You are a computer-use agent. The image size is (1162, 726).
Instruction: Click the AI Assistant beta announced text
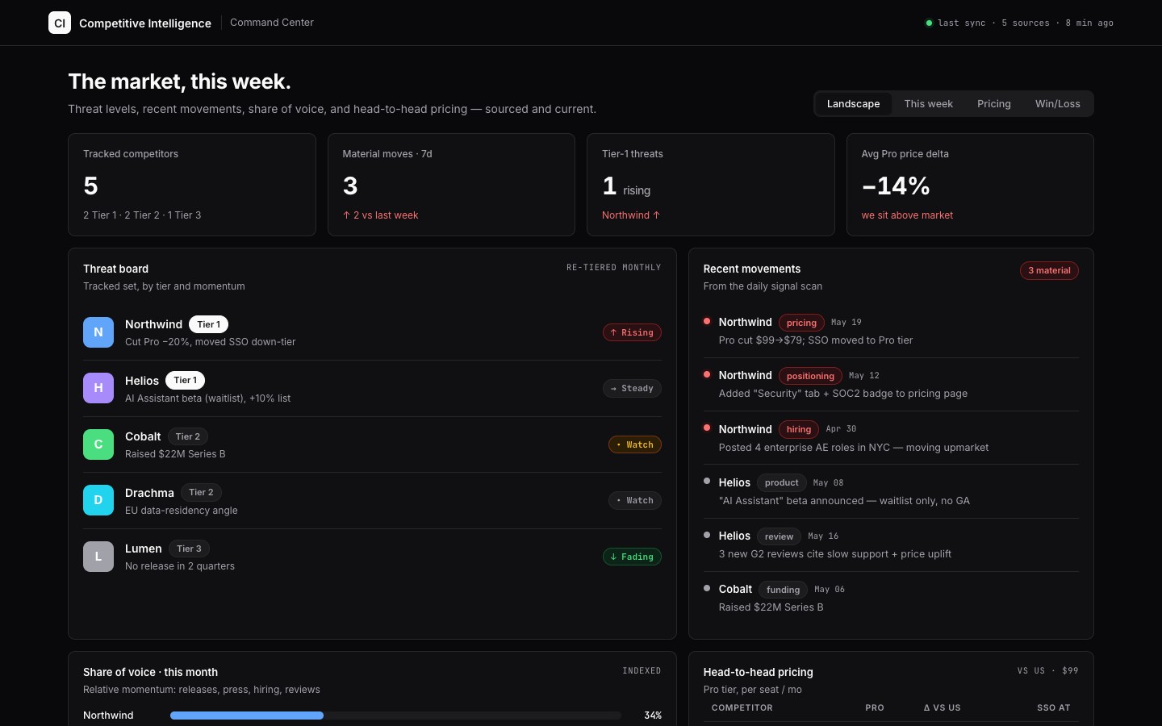[844, 501]
